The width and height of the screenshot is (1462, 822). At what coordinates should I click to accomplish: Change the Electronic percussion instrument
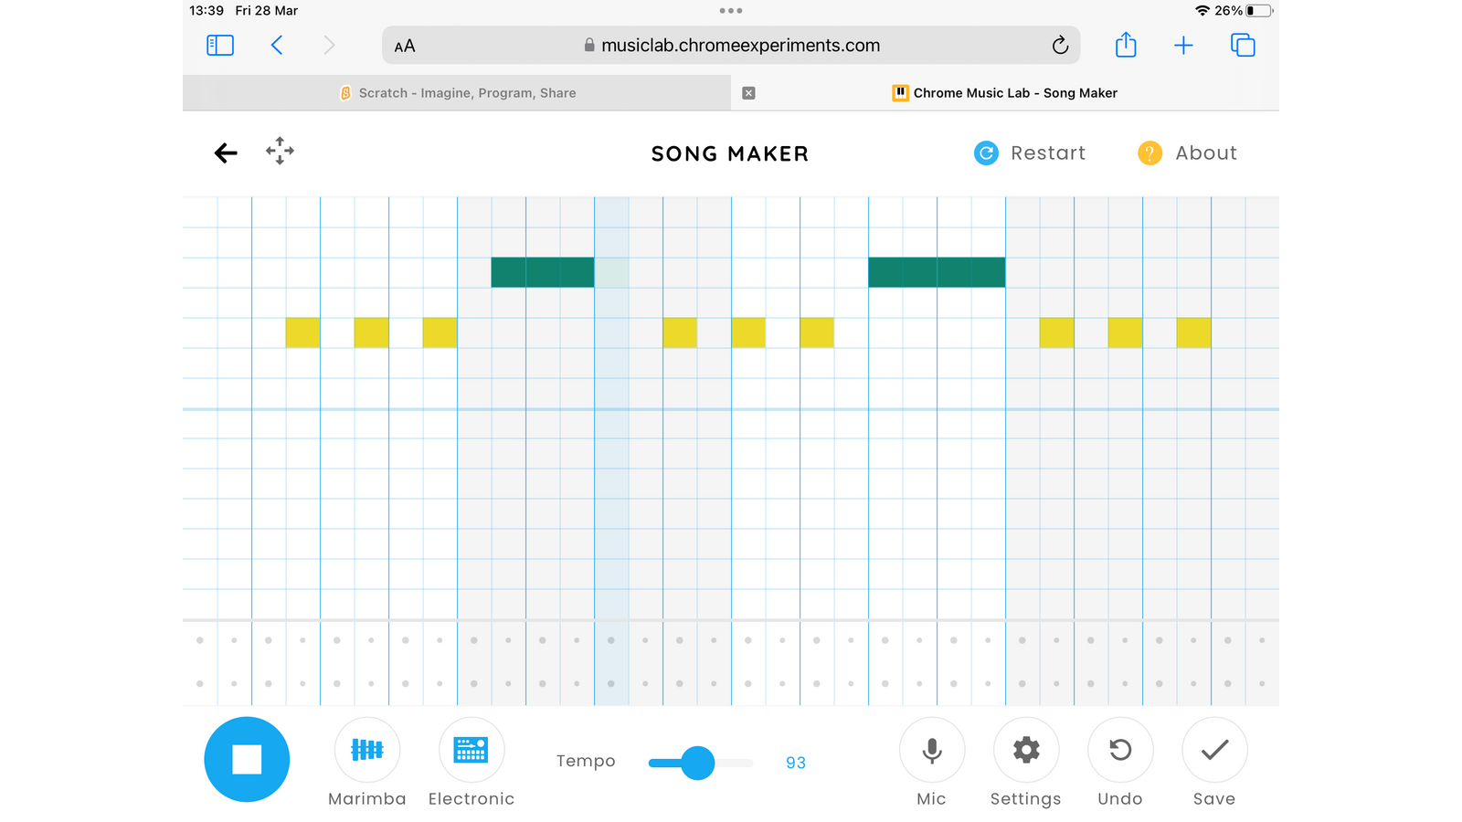[x=471, y=750]
